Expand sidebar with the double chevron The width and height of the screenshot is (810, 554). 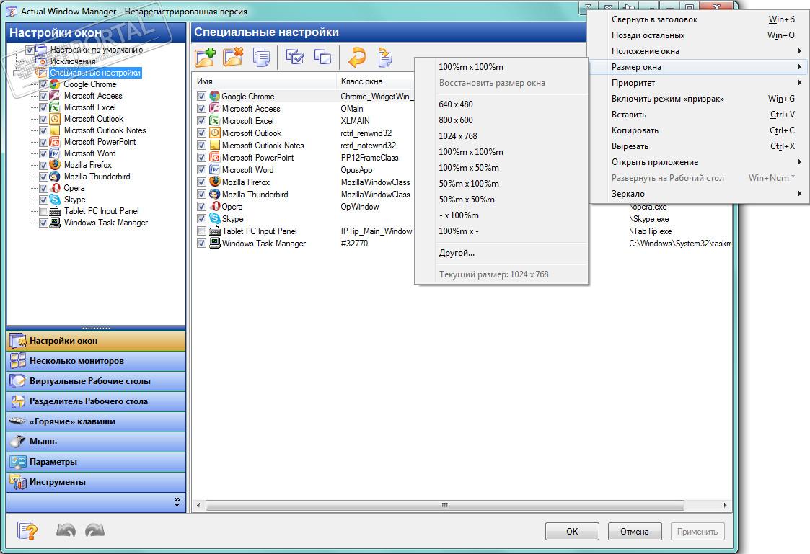[x=177, y=502]
